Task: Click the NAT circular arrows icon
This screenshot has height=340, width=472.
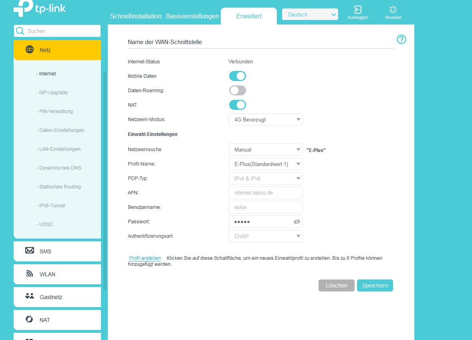Action: point(30,319)
